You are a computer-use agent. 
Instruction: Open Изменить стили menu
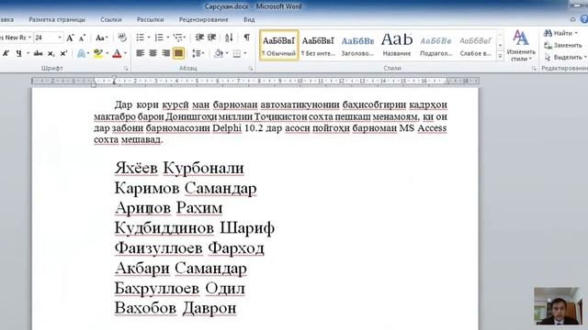[x=521, y=46]
